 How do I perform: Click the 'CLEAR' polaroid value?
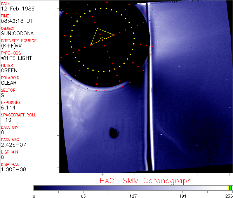click(9, 83)
